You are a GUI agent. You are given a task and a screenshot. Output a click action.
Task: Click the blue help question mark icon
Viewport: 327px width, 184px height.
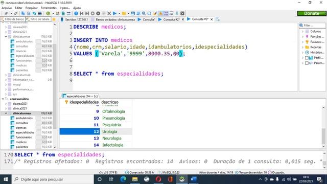pos(76,13)
